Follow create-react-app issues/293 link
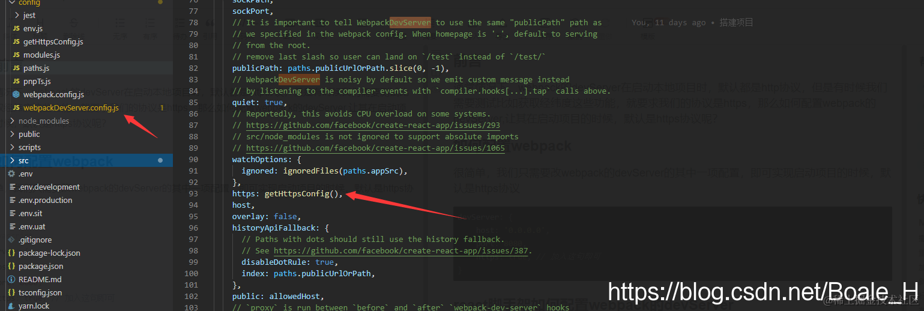924x311 pixels. (373, 125)
